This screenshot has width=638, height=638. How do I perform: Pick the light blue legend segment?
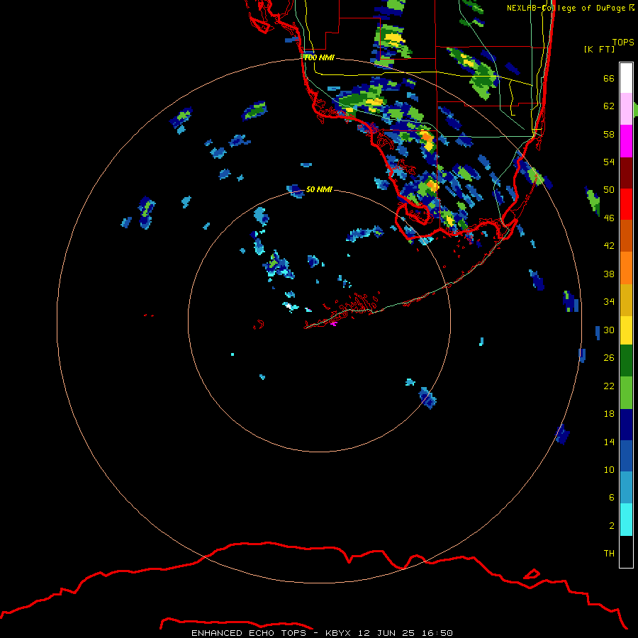point(626,488)
